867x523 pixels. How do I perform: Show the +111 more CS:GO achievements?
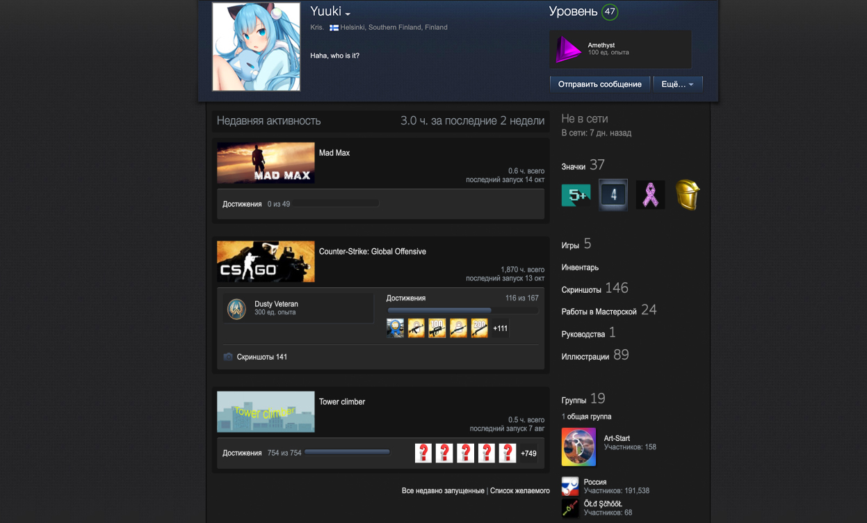point(501,328)
